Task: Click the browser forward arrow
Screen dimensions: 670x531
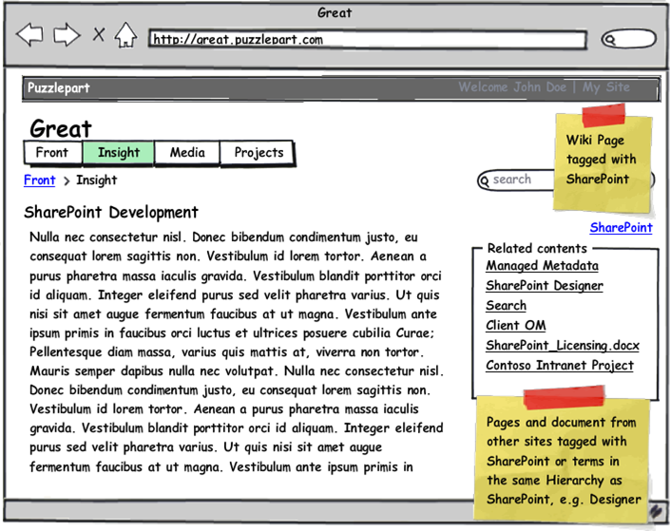Action: click(67, 34)
